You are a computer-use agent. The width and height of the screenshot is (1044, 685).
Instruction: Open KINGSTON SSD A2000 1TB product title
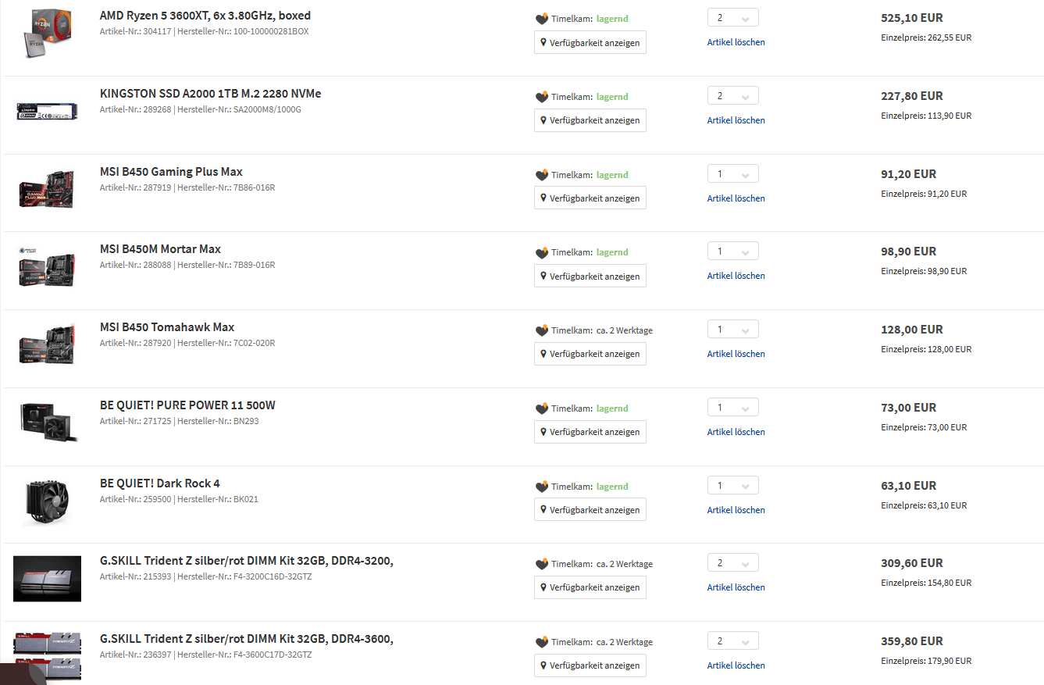211,94
